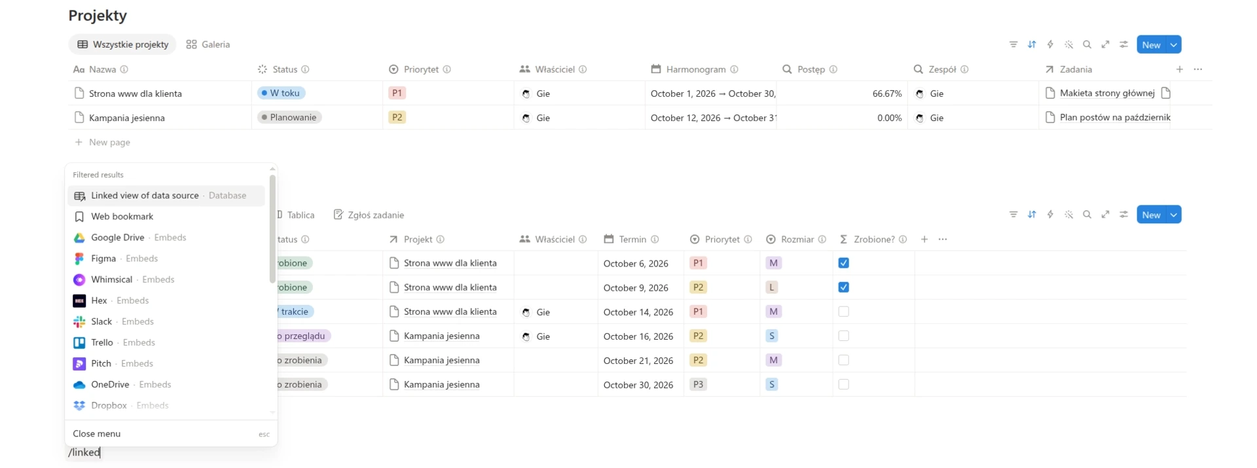This screenshot has width=1257, height=468.
Task: Open Rozmiar L tag cell
Action: click(x=772, y=287)
